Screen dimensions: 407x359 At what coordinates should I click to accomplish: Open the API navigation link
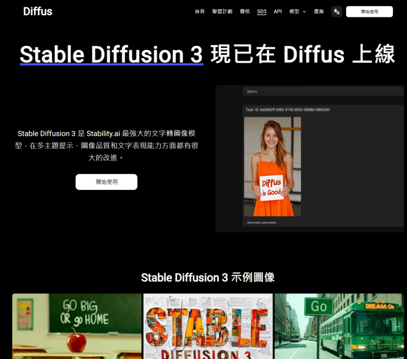pyautogui.click(x=278, y=11)
